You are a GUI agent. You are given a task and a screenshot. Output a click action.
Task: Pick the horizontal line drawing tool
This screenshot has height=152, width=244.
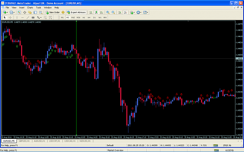[x=22, y=17]
